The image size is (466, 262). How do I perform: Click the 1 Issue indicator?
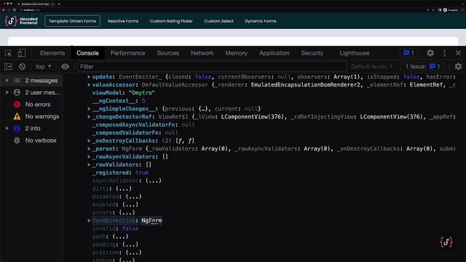(x=422, y=66)
